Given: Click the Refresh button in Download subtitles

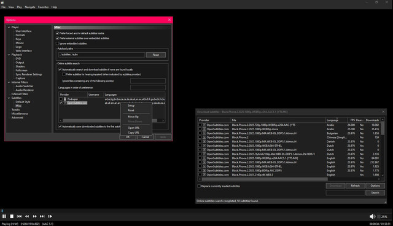Looking at the screenshot, I should tap(355, 185).
